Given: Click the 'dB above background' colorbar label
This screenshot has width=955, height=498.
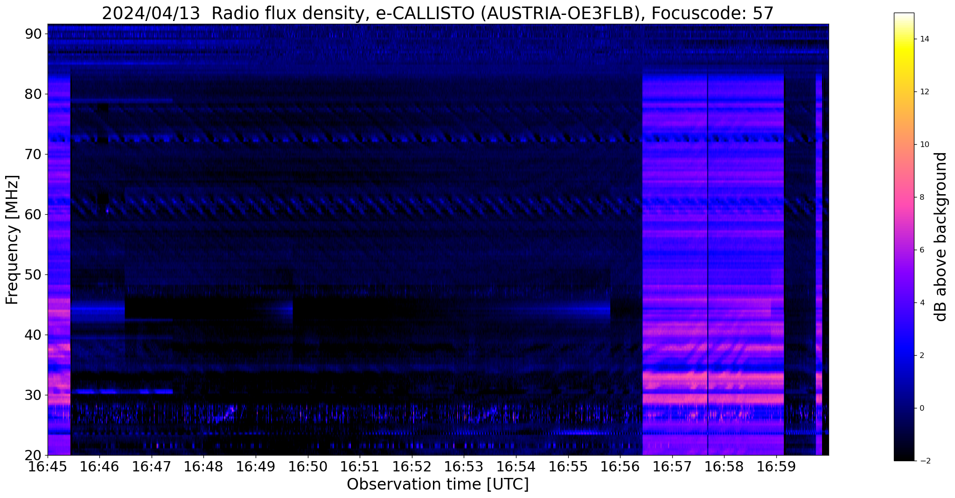Looking at the screenshot, I should click(x=941, y=237).
